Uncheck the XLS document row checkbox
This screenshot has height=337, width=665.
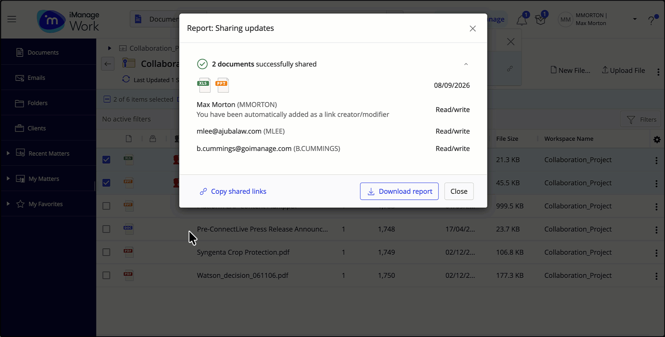pos(106,160)
